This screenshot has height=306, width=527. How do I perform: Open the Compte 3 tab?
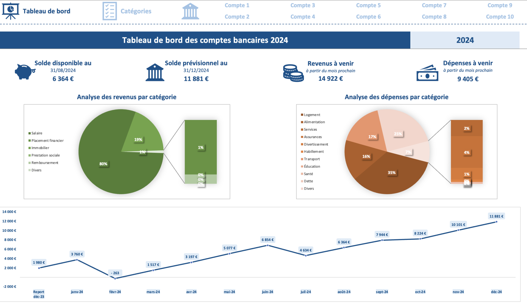click(x=302, y=5)
